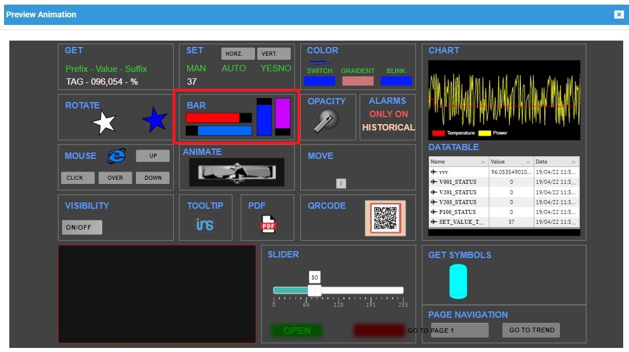Sort datatable by Name column arrow
The width and height of the screenshot is (629, 352).
[x=482, y=162]
